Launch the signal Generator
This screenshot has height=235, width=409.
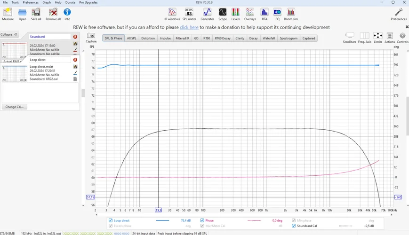click(207, 14)
